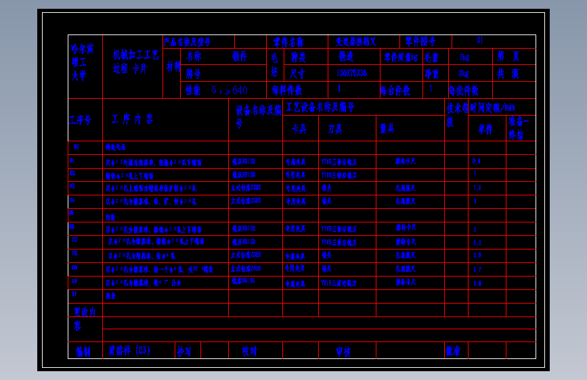Click the blank size value '130X75X35'
The image size is (587, 380).
click(x=351, y=73)
